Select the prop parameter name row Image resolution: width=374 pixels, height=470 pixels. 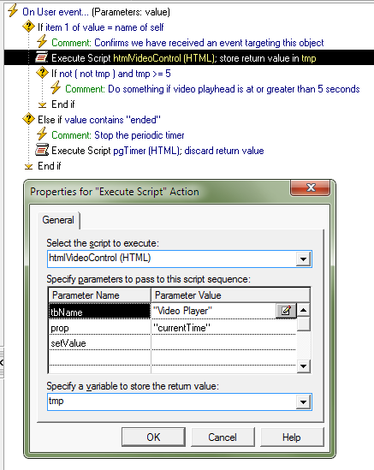pyautogui.click(x=99, y=328)
